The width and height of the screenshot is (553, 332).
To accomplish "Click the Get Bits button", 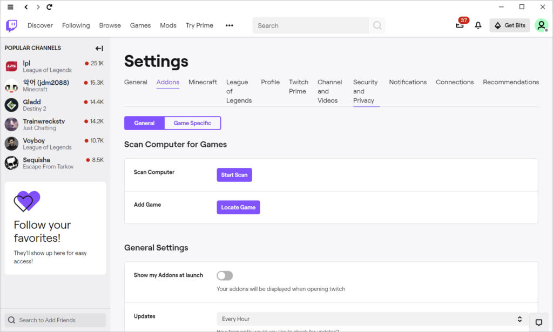I will point(509,25).
